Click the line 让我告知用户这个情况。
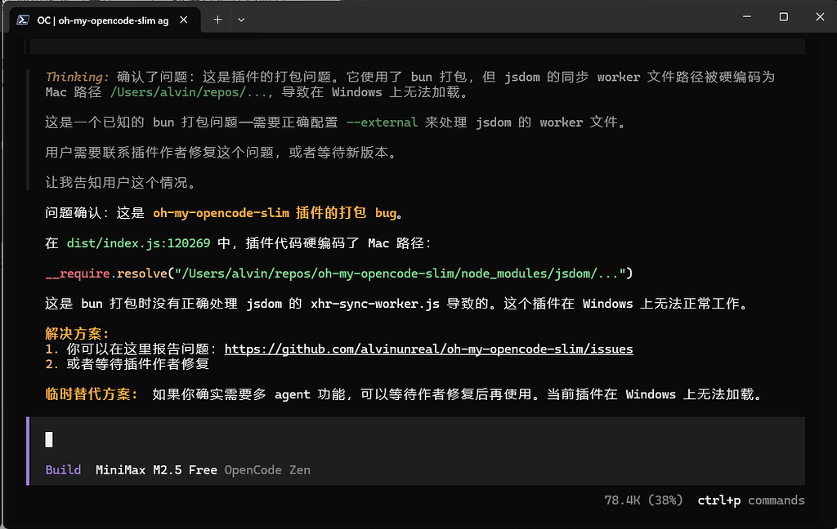 click(123, 182)
